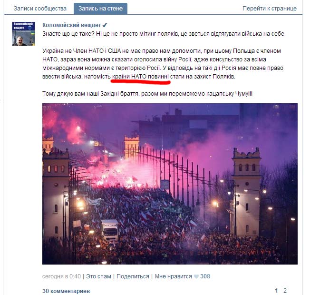This screenshot has height=295, width=310.
Task: Open the Коломойский вещает avatar thumbnail
Action: (x=23, y=34)
